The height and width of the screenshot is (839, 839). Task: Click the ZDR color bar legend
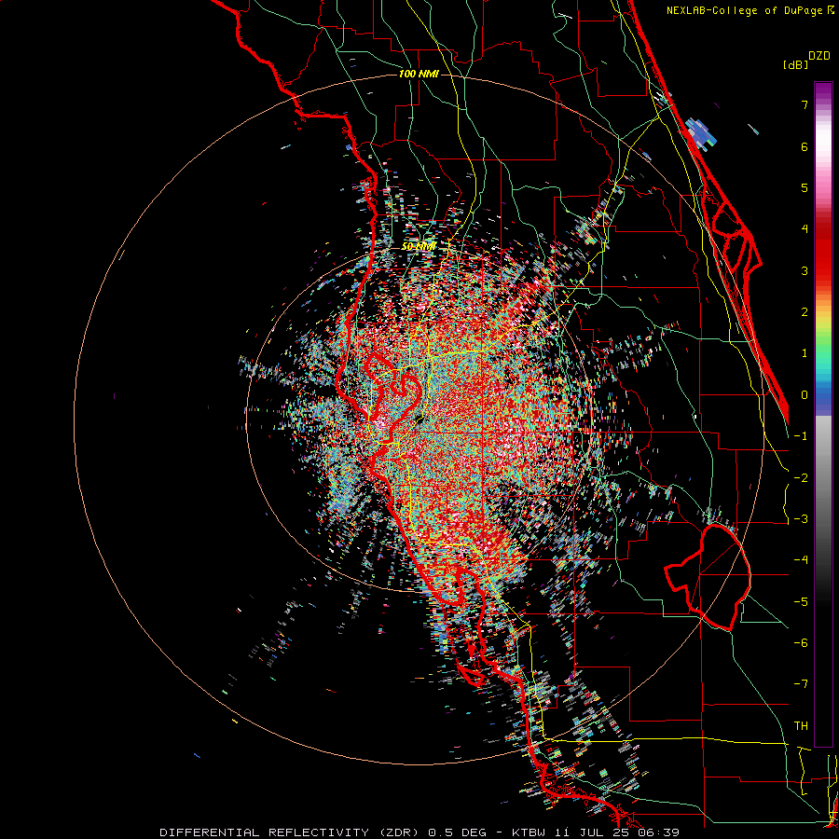tap(823, 414)
